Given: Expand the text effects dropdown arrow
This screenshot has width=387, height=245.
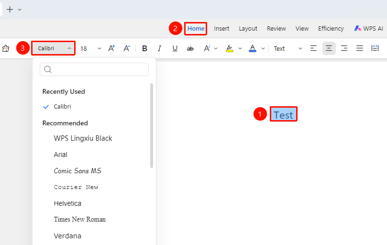Looking at the screenshot, I should pyautogui.click(x=216, y=49).
